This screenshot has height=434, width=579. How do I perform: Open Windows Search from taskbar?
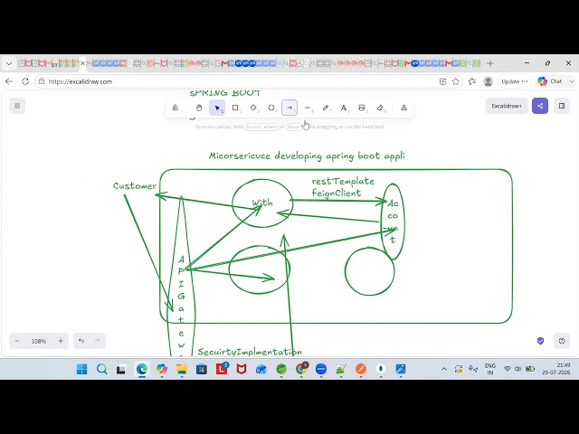click(102, 369)
